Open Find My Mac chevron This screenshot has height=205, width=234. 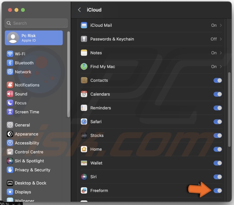coord(221,66)
